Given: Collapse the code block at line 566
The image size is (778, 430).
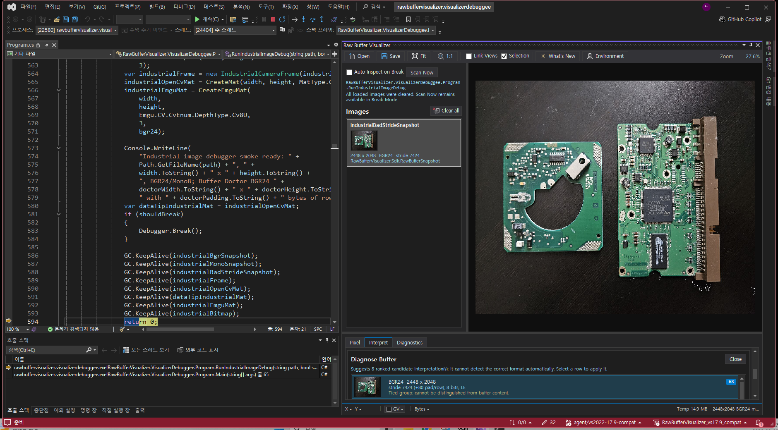Looking at the screenshot, I should [58, 90].
